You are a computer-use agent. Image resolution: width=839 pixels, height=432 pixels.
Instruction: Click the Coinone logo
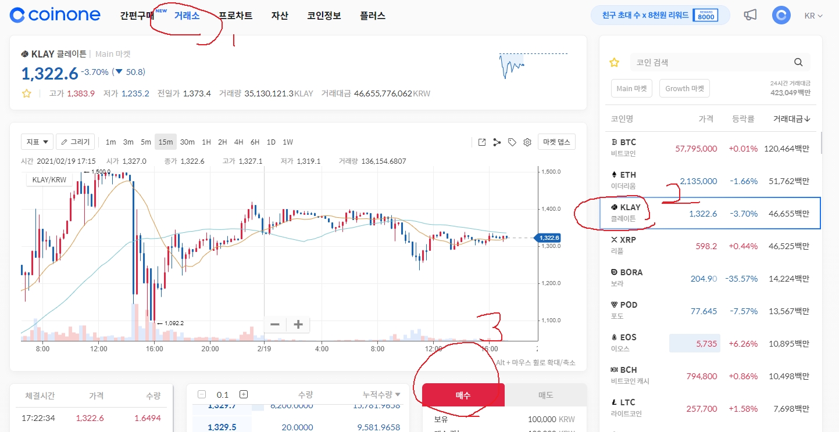(55, 15)
